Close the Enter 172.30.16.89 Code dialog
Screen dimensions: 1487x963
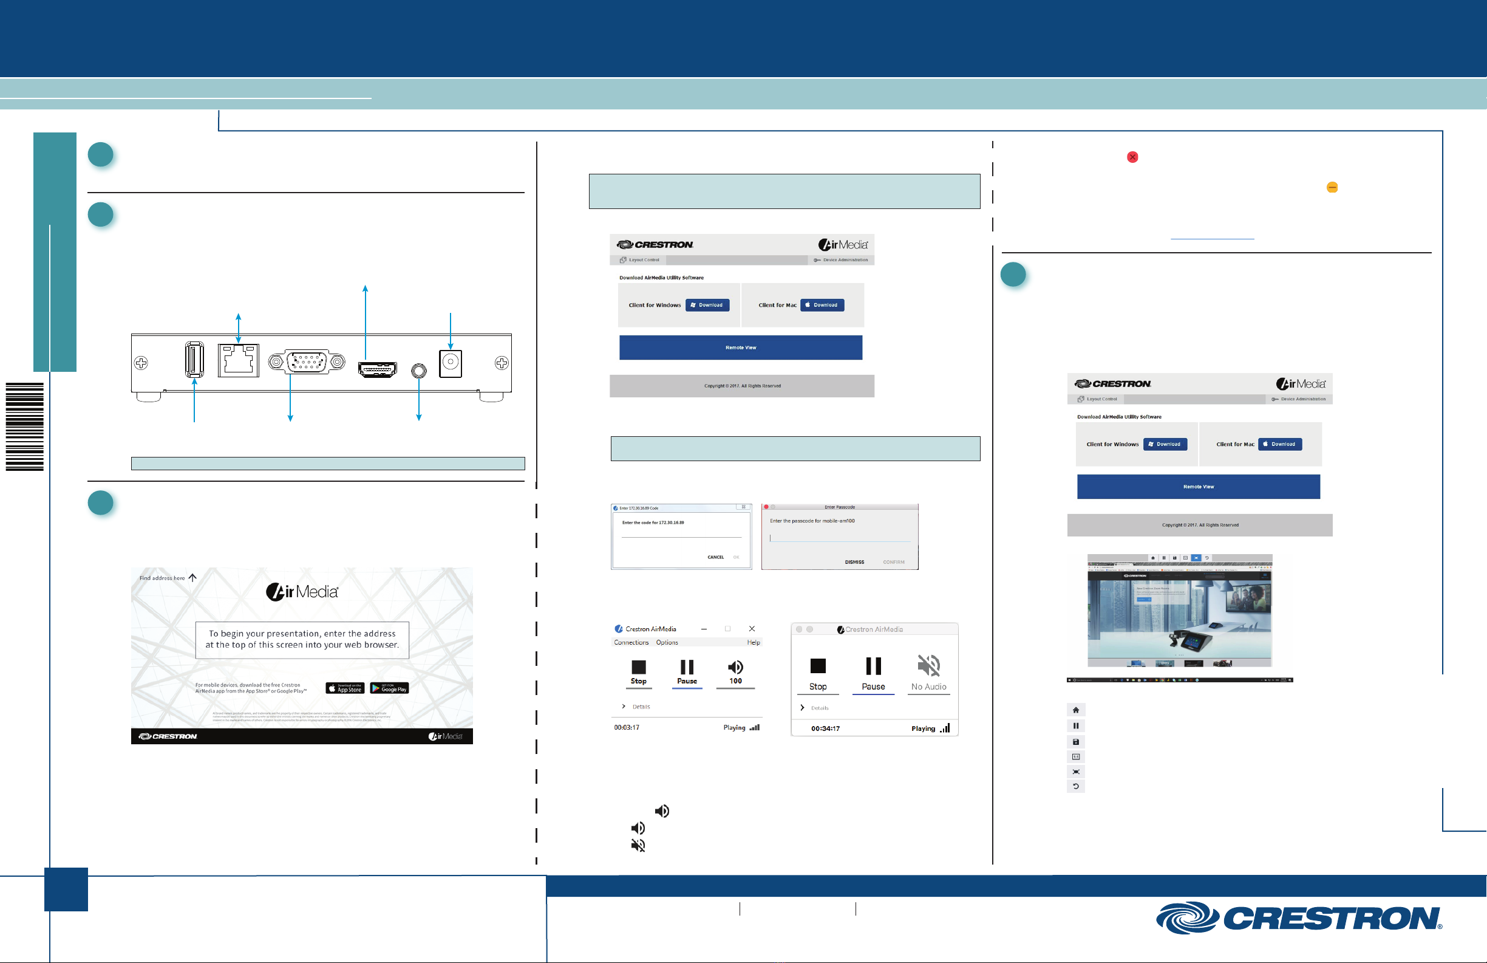coord(743,507)
